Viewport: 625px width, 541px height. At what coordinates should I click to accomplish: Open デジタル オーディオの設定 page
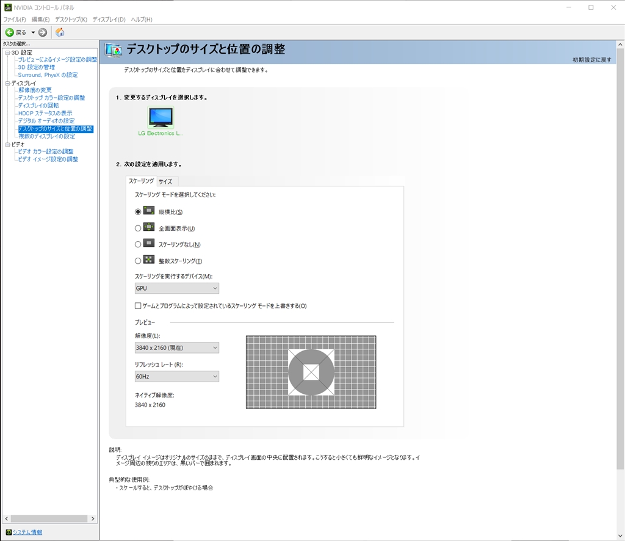click(46, 121)
